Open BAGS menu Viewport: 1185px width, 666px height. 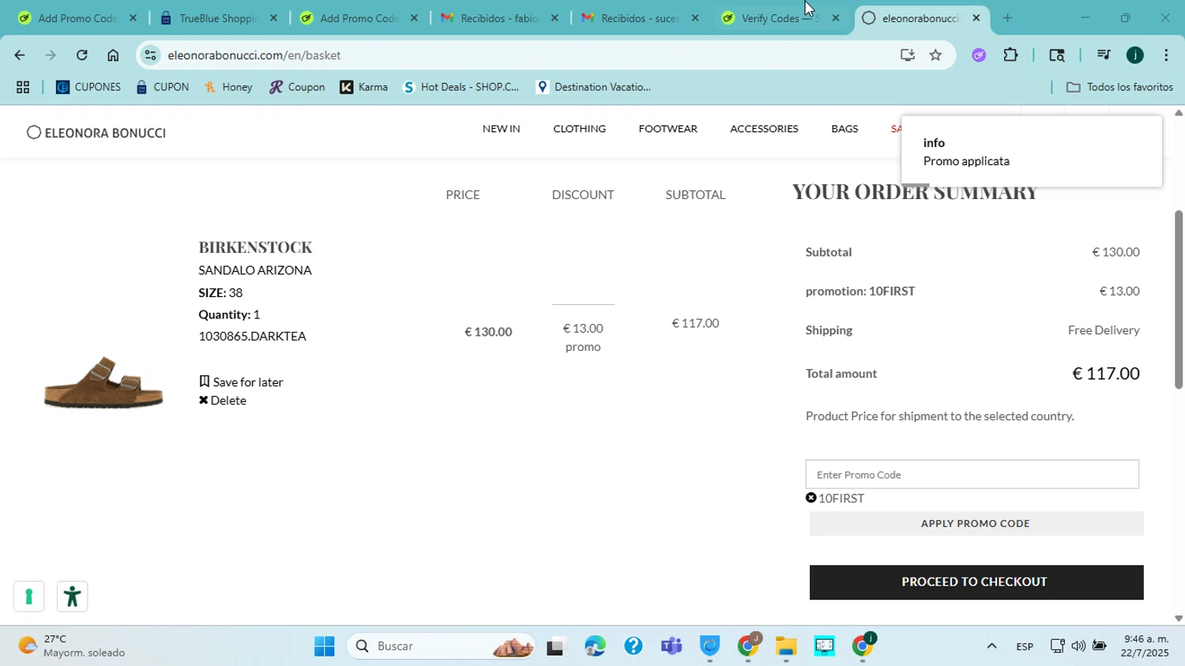pyautogui.click(x=845, y=129)
